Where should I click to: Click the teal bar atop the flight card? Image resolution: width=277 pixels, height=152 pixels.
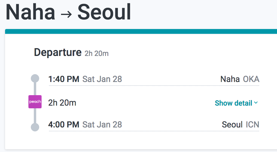(x=141, y=31)
